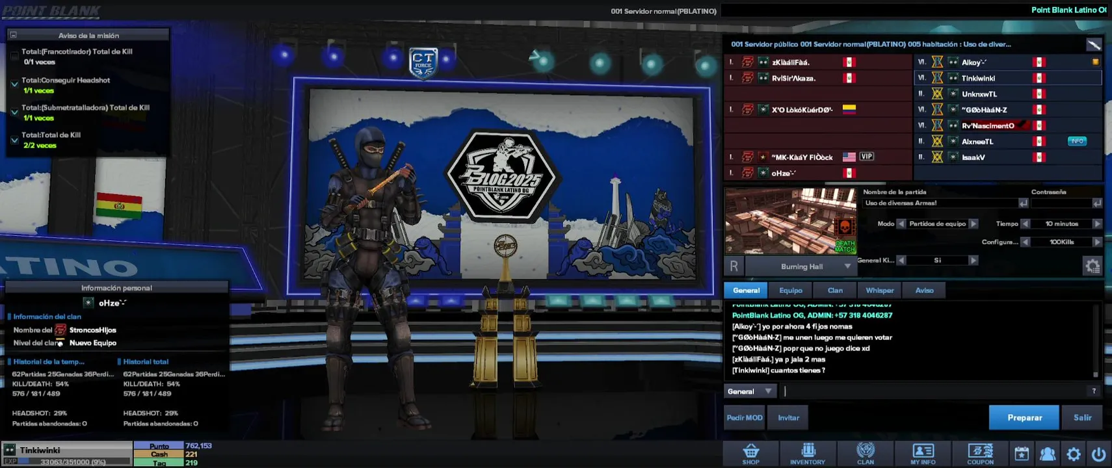Screen dimensions: 1112x468
Task: Click the chat log vertical scrollbar
Action: click(x=1095, y=339)
